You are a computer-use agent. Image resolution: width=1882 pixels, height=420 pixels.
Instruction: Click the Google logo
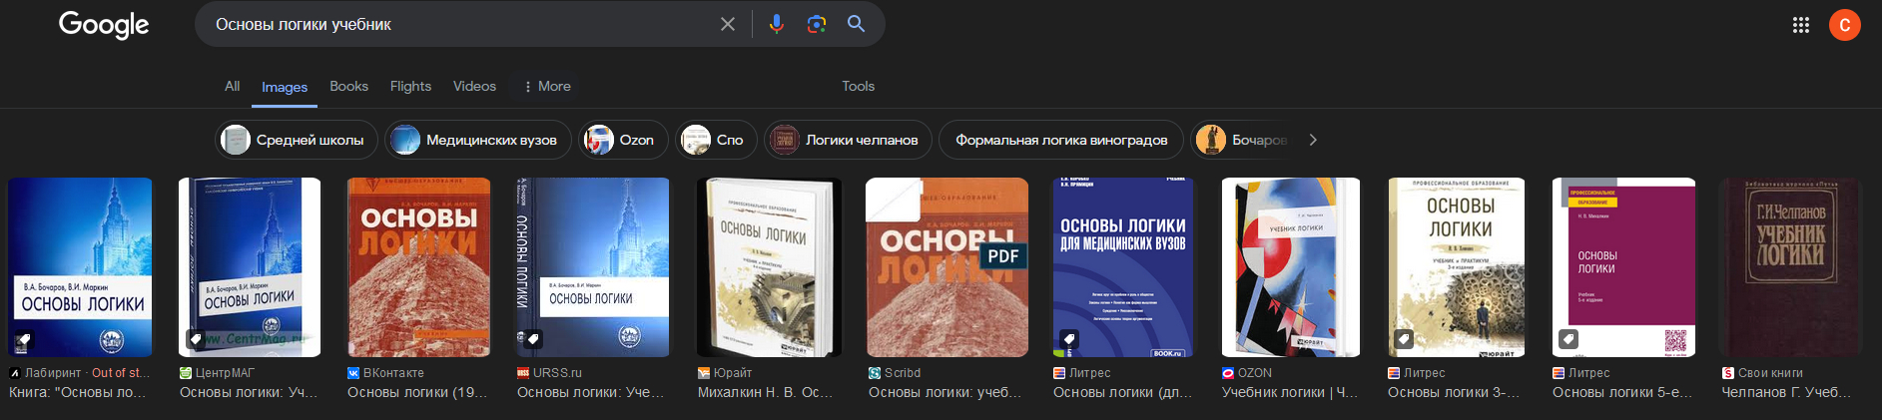[104, 25]
